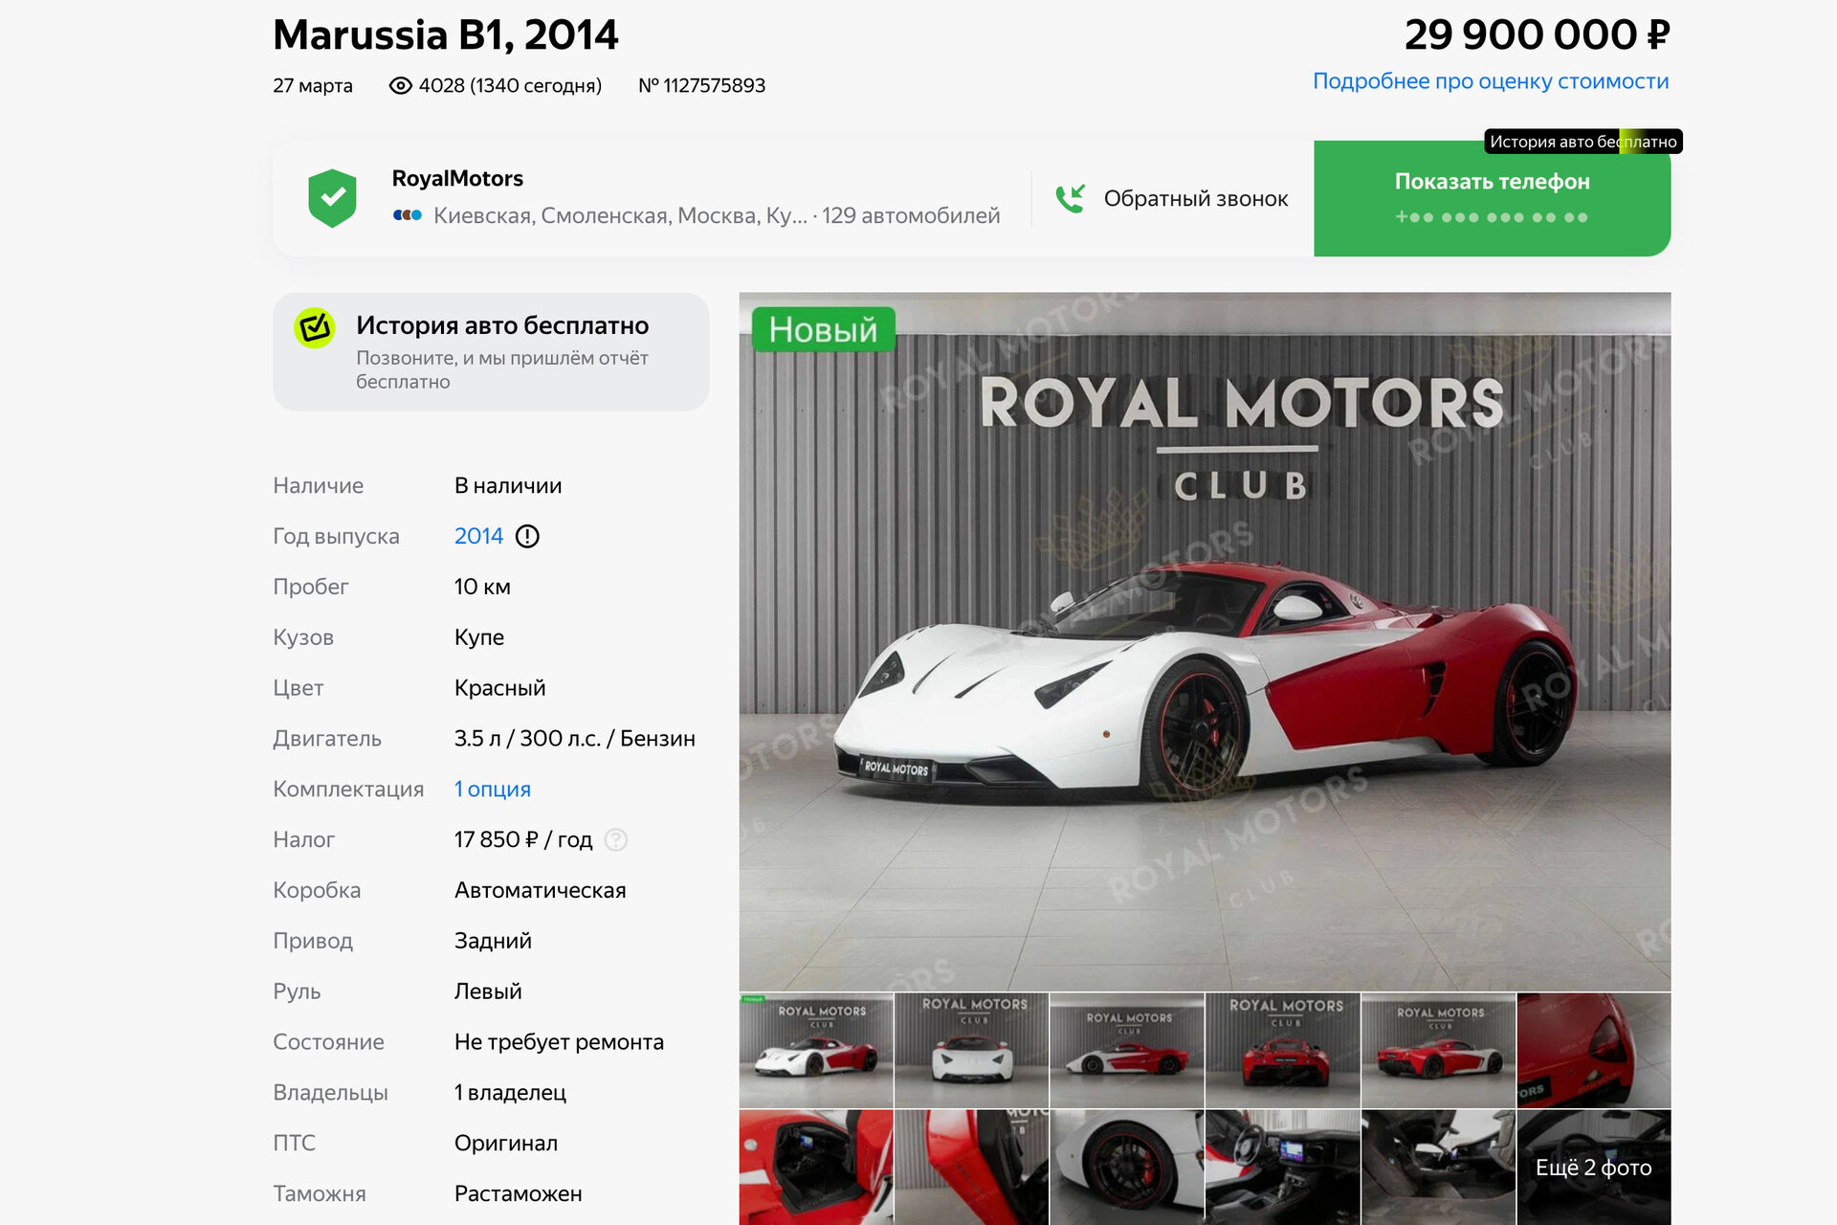The width and height of the screenshot is (1837, 1225).
Task: Open the main Marussia B1 photo
Action: coord(1205,641)
